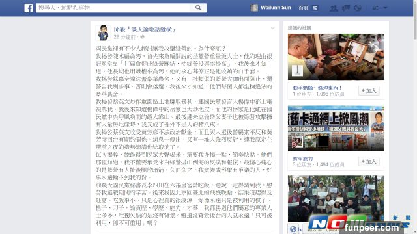
Task: Open the post options chevron
Action: [x=272, y=28]
